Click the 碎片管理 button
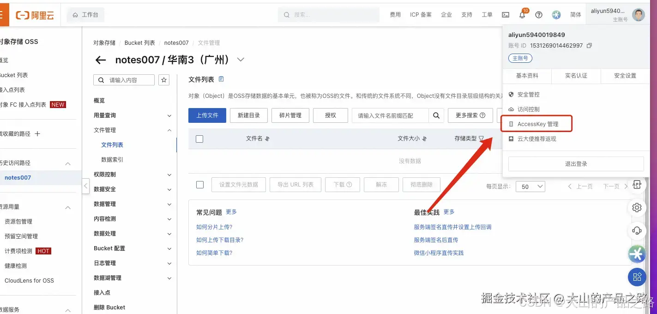Viewport: 657px width, 314px height. click(290, 115)
